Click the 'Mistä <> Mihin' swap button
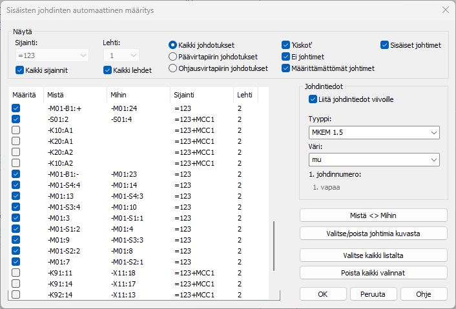 pyautogui.click(x=373, y=215)
